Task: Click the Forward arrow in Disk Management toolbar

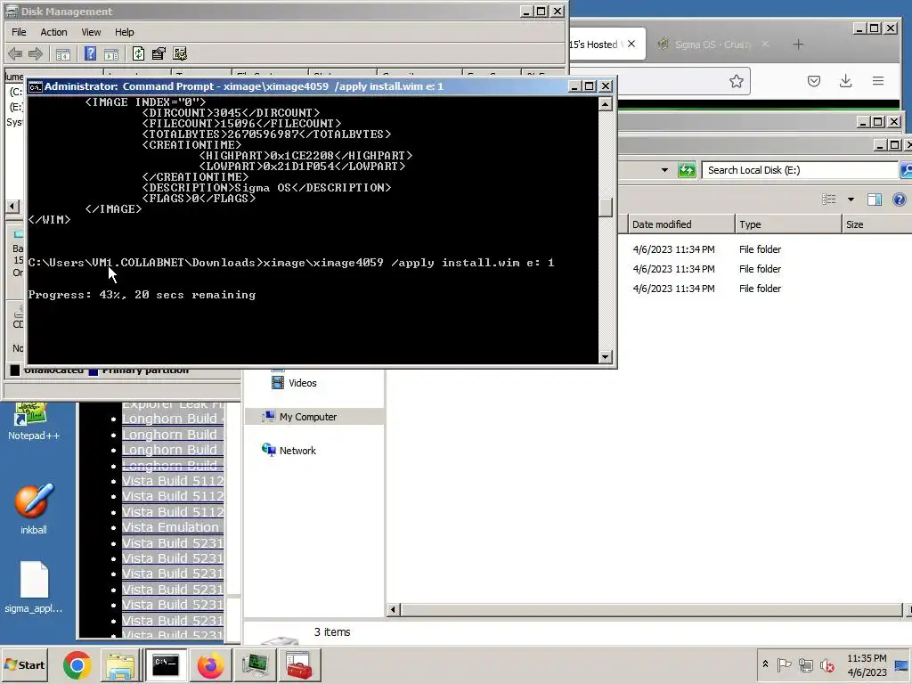Action: (x=36, y=54)
